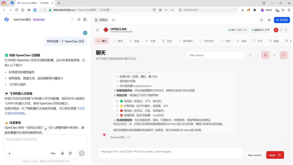Click the refresh preview icon
The height and width of the screenshot is (165, 293).
pyautogui.click(x=262, y=20)
